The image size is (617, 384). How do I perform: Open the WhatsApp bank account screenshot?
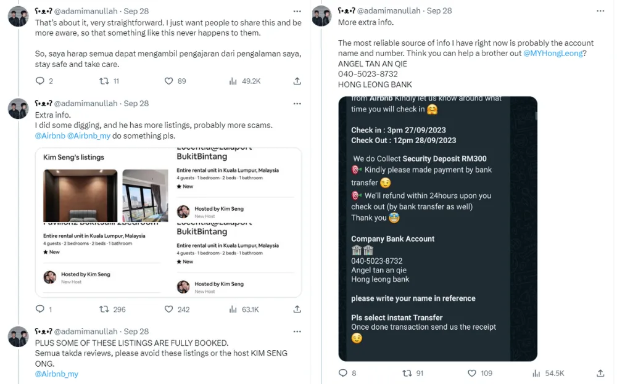(x=437, y=229)
